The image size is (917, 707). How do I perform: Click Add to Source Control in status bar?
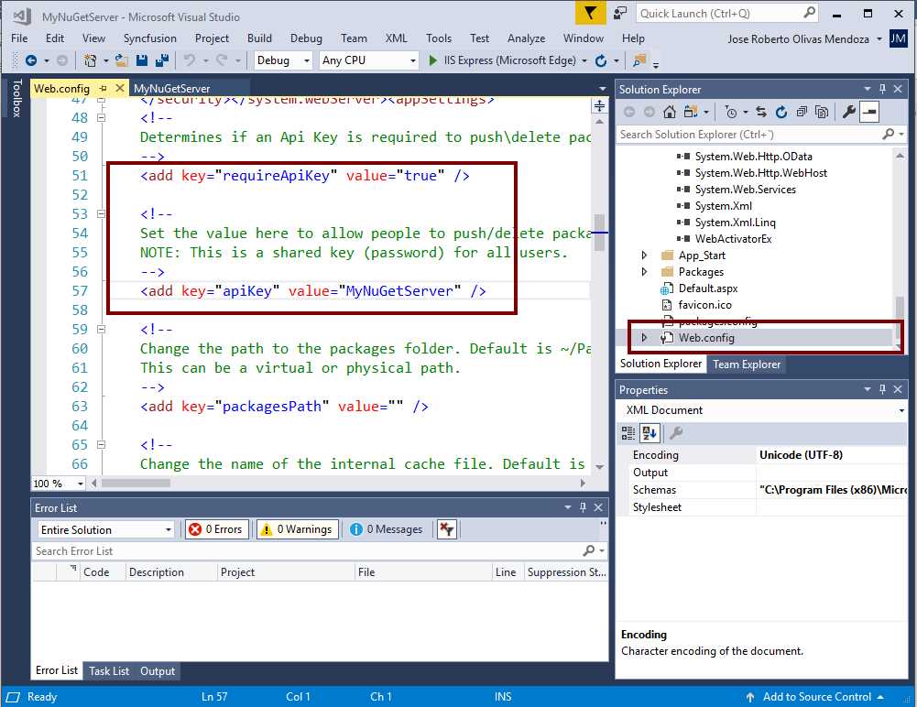coord(814,697)
